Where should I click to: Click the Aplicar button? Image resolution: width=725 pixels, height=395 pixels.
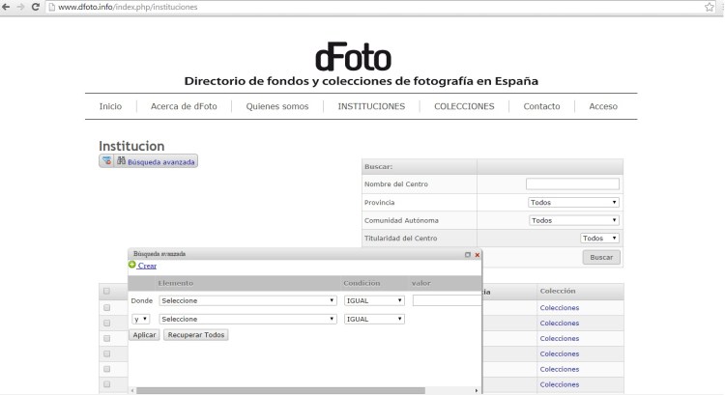pyautogui.click(x=144, y=335)
